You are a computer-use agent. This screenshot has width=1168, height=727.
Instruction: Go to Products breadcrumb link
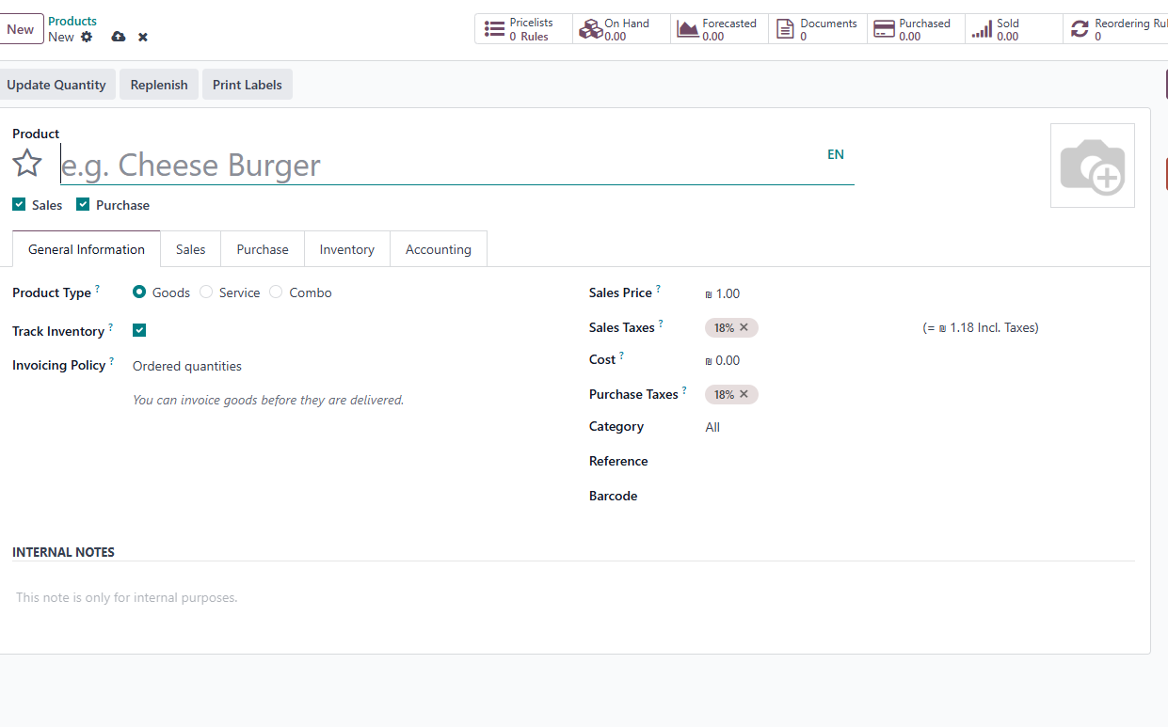click(x=72, y=21)
